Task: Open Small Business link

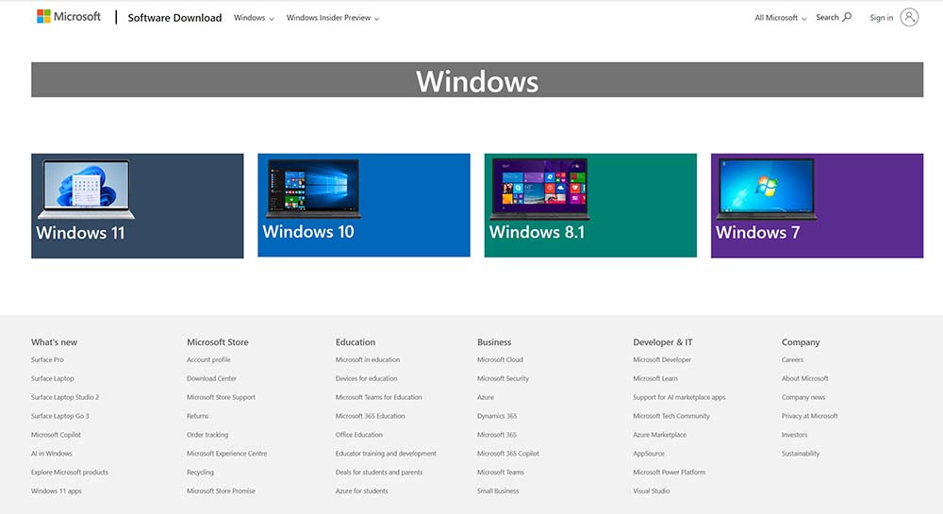Action: (498, 490)
